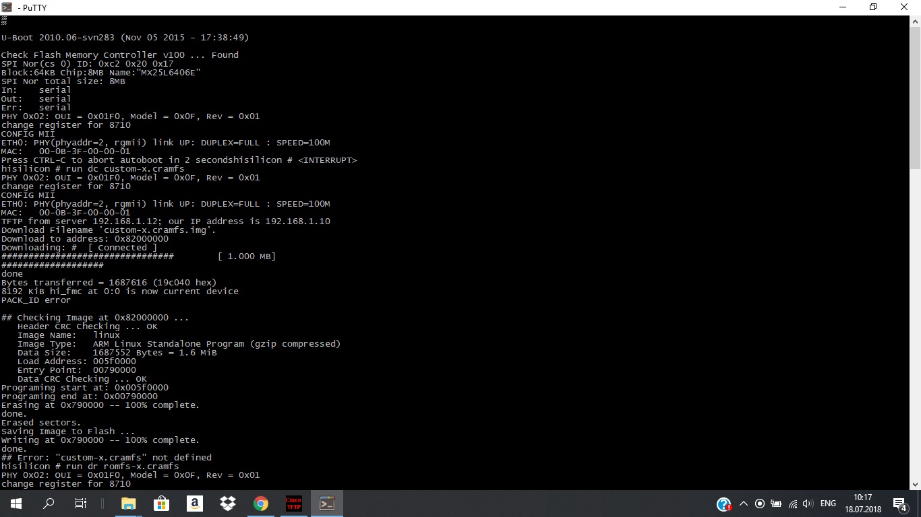Screen dimensions: 921x517
Task: Open File Explorer from the taskbar
Action: click(128, 504)
